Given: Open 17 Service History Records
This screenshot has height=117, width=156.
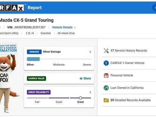Looking at the screenshot, I should pos(129,51).
